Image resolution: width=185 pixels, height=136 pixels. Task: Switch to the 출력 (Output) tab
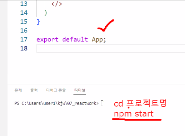click(x=34, y=90)
